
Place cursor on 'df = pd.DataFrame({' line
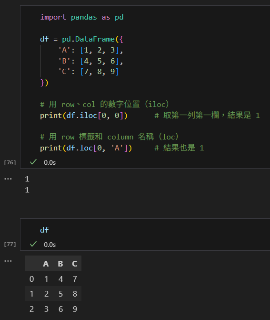pos(81,39)
